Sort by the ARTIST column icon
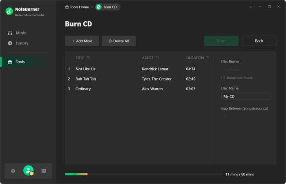The width and height of the screenshot is (286, 184). click(x=157, y=58)
